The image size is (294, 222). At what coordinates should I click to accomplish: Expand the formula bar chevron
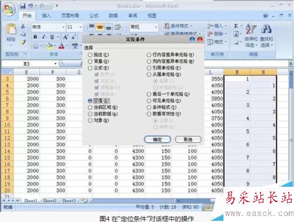coord(290,63)
